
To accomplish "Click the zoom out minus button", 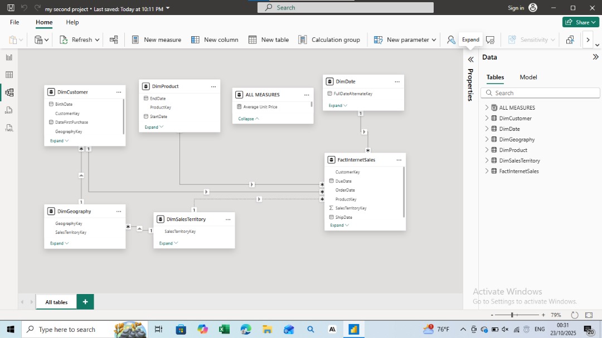I will [492, 315].
